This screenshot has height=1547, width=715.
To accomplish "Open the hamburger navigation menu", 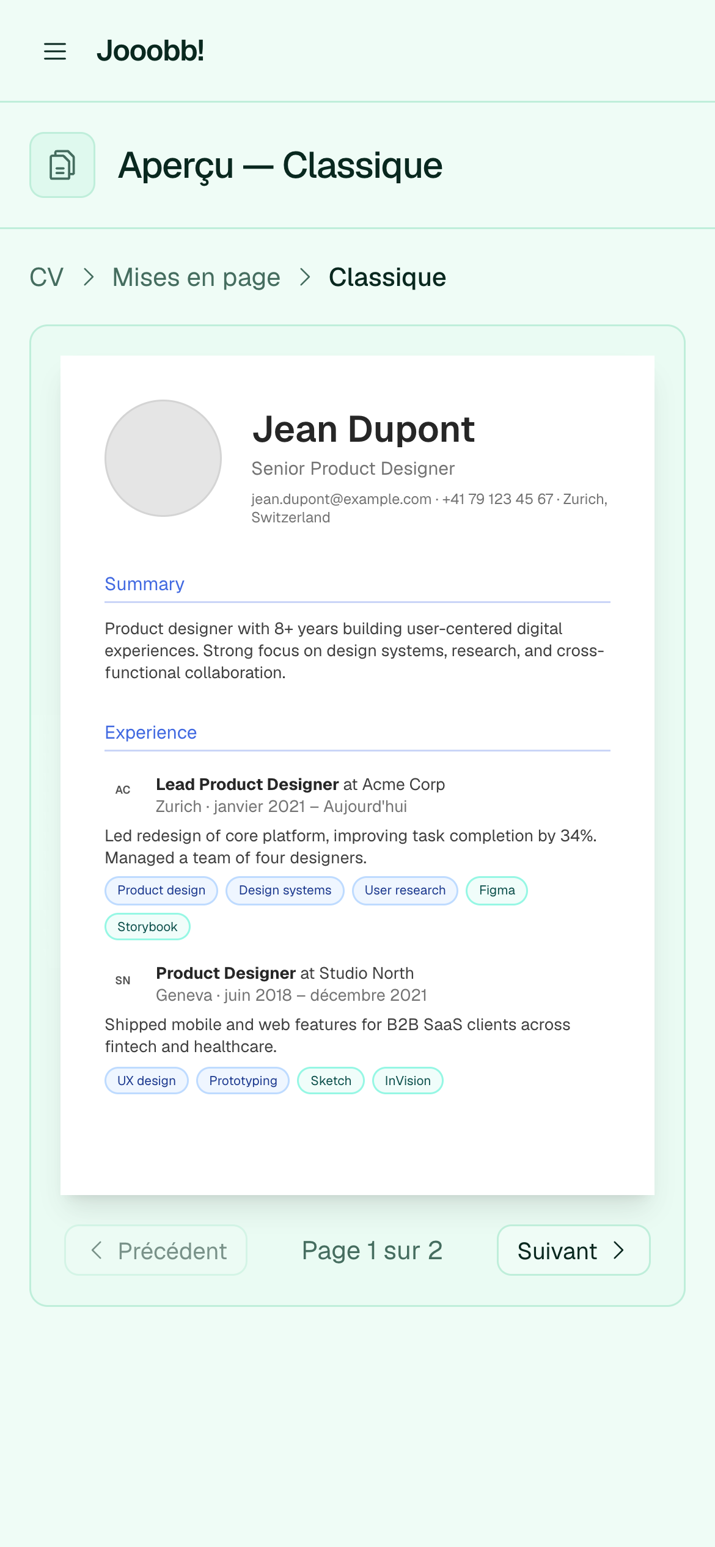I will click(x=55, y=51).
